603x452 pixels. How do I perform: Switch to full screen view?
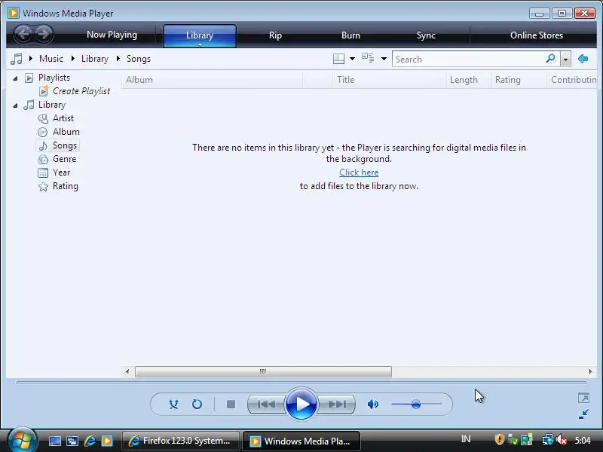click(583, 398)
